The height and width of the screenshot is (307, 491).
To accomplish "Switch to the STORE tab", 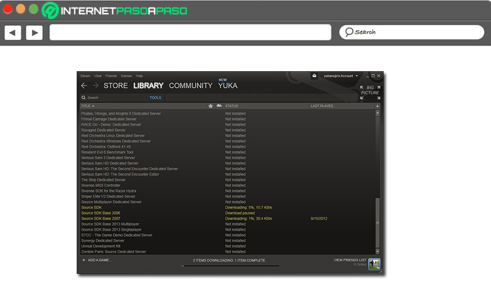I will tap(115, 85).
